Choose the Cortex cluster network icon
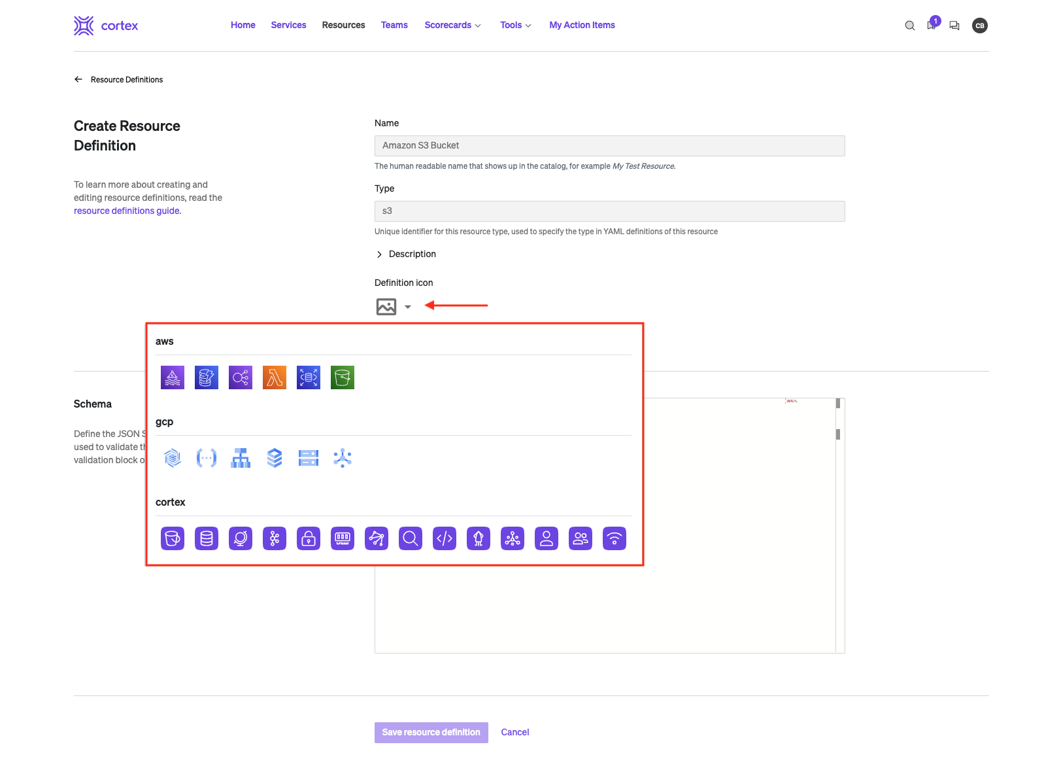Screen dimensions: 1061x770 point(513,538)
